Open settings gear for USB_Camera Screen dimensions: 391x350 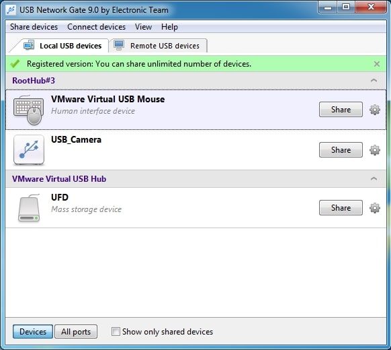coord(375,150)
